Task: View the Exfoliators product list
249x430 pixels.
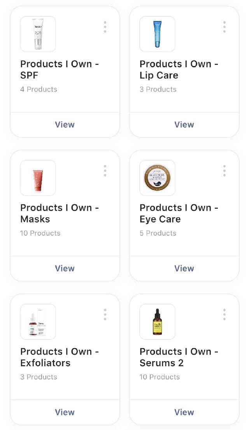Action: [x=65, y=413]
